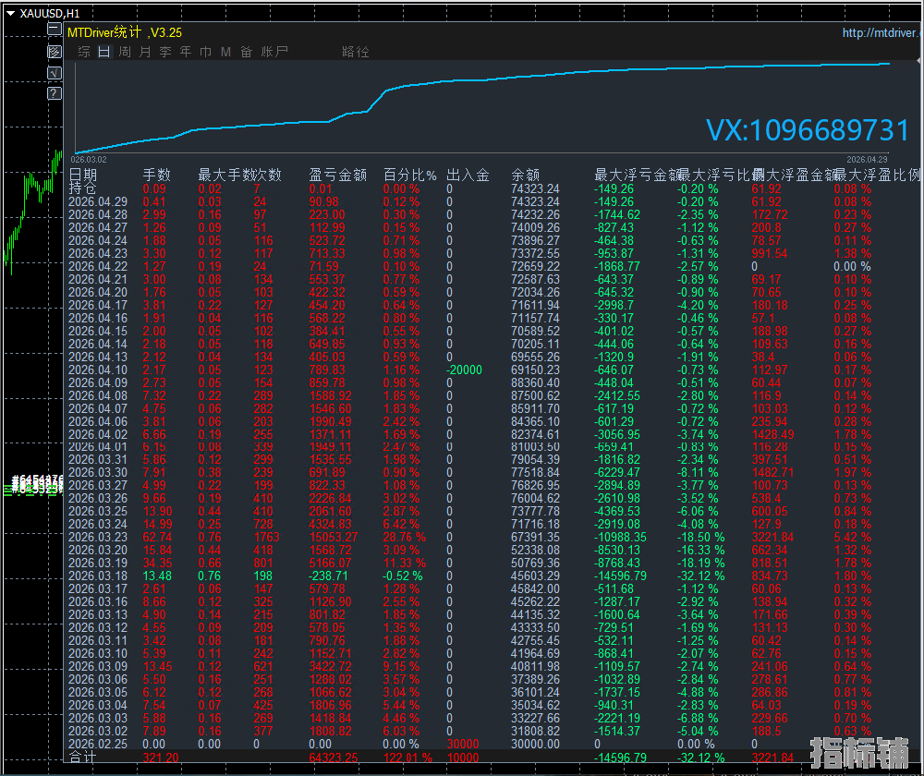Select the 日 (daily) statistics tab

coord(104,52)
